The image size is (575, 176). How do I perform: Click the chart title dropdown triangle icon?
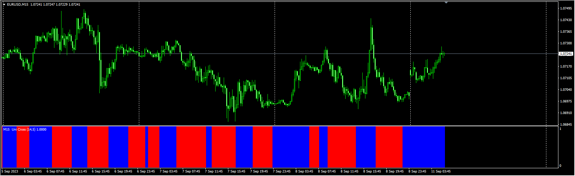click(4, 5)
